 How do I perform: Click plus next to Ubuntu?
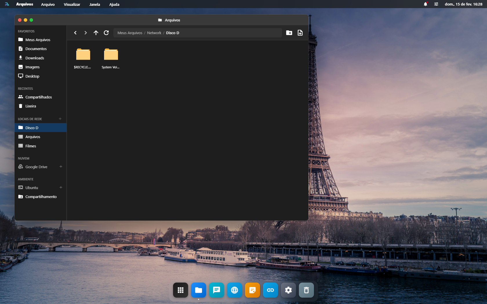click(x=61, y=188)
